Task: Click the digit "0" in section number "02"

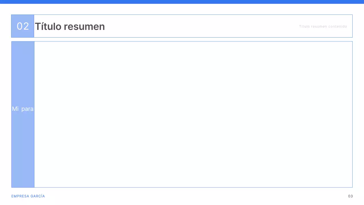Action: [x=20, y=26]
